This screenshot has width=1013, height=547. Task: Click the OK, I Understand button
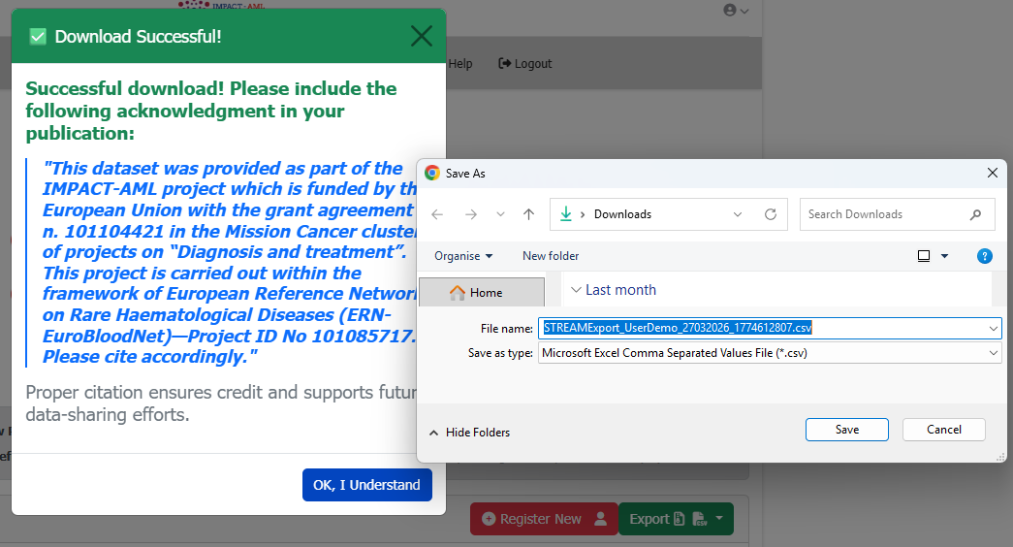367,485
